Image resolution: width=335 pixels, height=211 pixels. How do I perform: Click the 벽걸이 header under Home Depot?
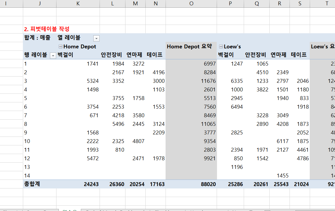tap(65, 55)
